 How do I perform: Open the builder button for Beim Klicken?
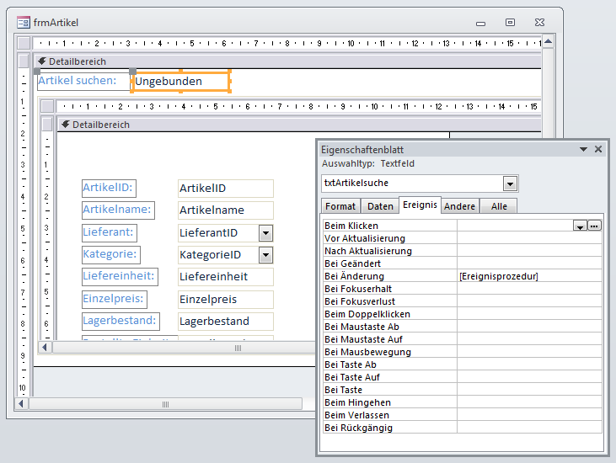tap(595, 226)
